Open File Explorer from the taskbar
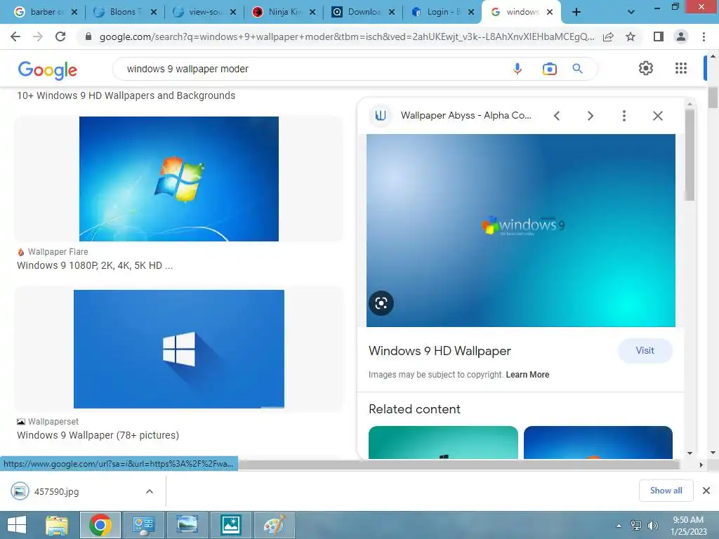 [x=57, y=525]
